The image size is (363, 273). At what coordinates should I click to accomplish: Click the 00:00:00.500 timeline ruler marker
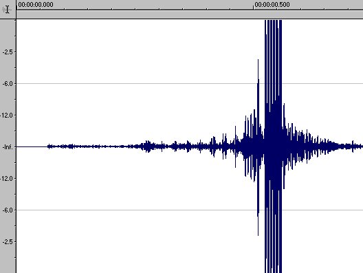pos(272,5)
